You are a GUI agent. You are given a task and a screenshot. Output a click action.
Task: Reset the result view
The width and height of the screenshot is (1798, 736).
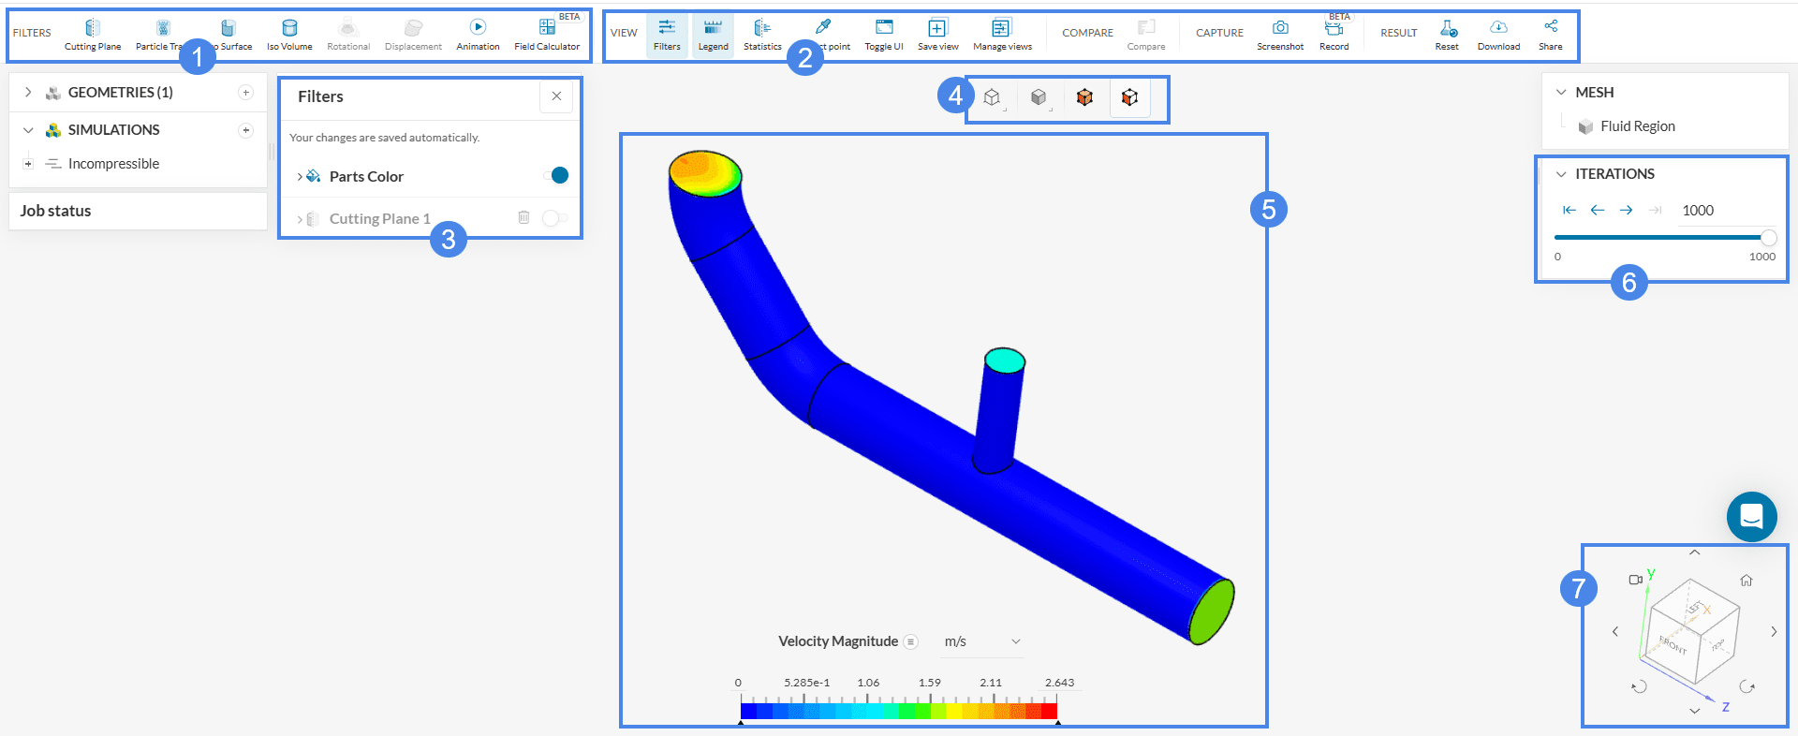[1447, 35]
